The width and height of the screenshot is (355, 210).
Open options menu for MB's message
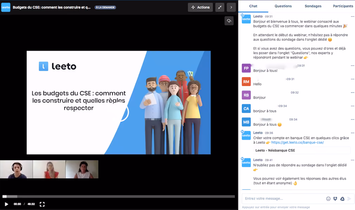pos(352,119)
